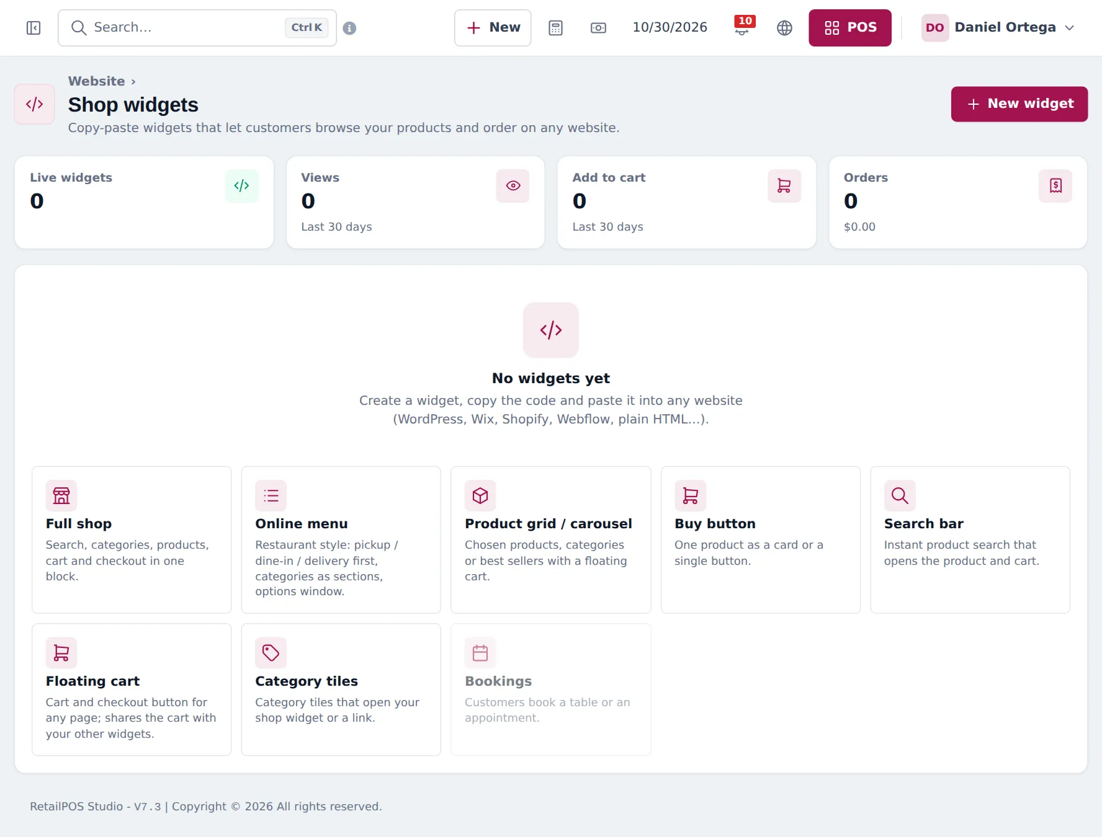Click the Shop widgets code icon in header

coord(35,104)
